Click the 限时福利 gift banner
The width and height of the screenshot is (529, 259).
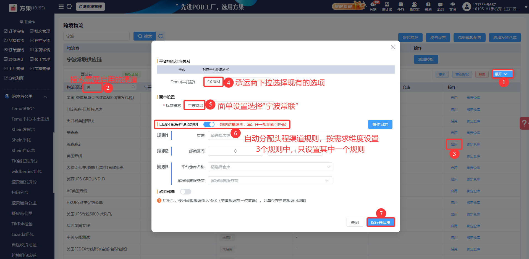tap(349, 6)
